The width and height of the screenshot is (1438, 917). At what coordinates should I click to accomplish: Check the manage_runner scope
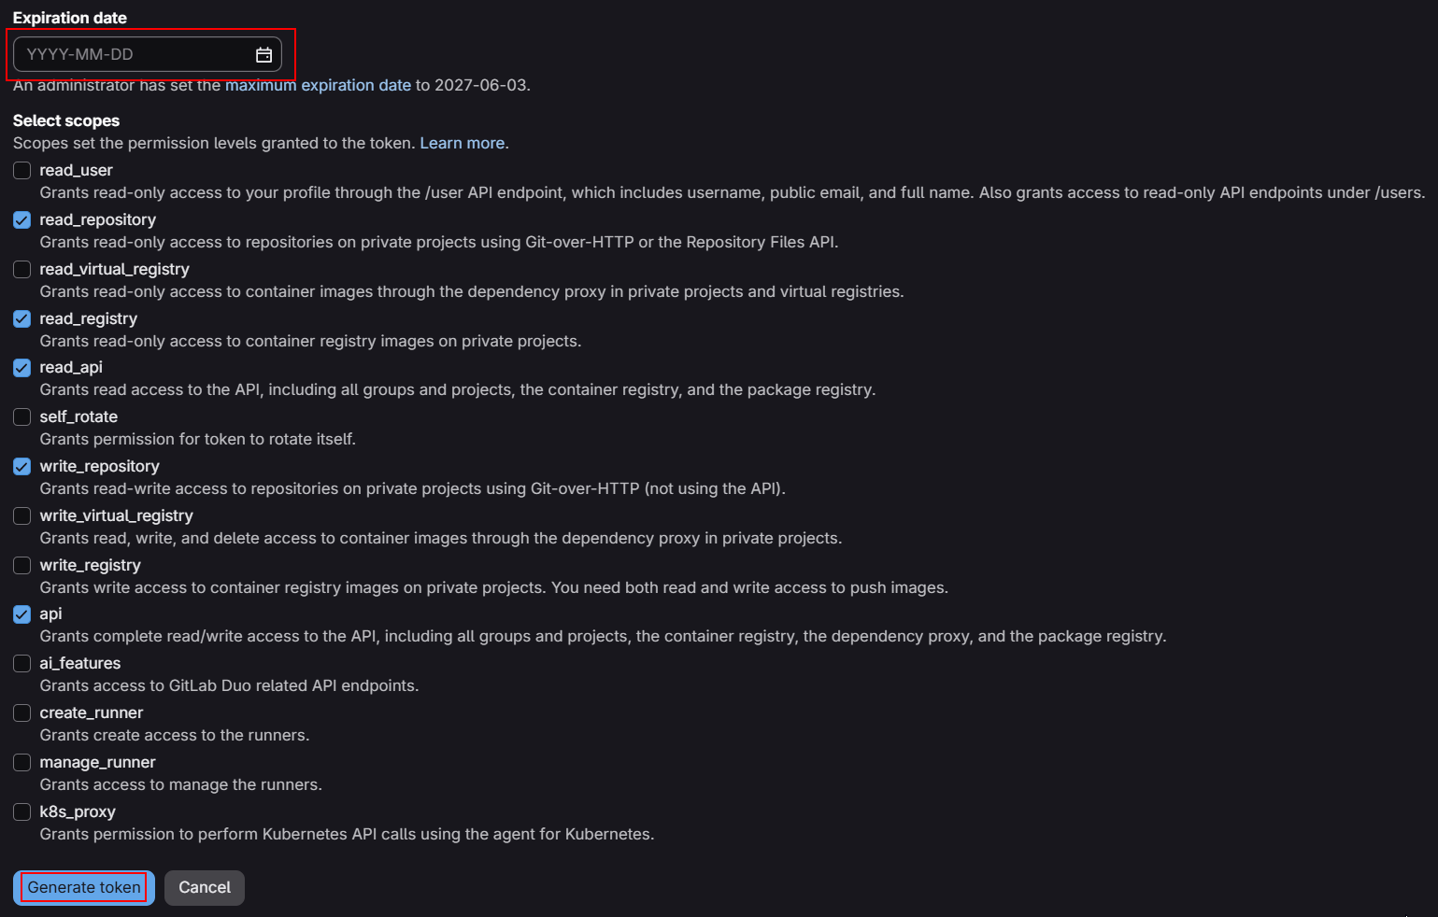[x=22, y=763]
